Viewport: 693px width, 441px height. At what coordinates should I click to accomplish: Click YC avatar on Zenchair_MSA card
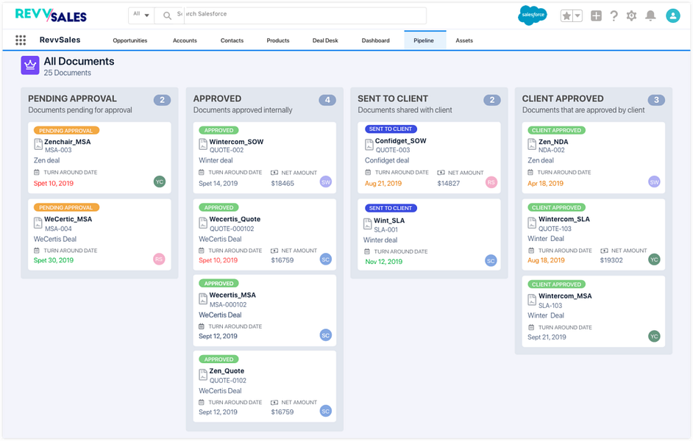(160, 182)
